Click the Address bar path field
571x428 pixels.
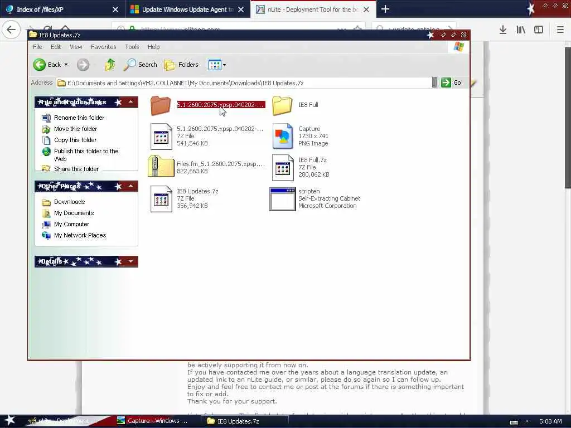coord(243,83)
